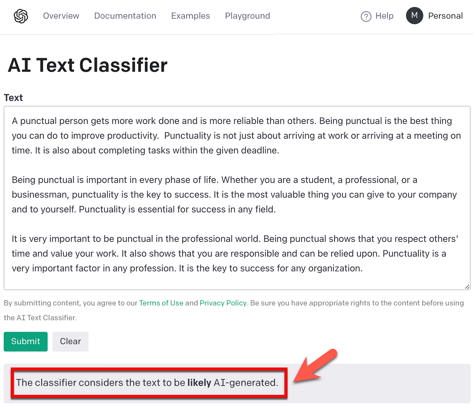Click the Help label
473x407 pixels.
click(384, 16)
